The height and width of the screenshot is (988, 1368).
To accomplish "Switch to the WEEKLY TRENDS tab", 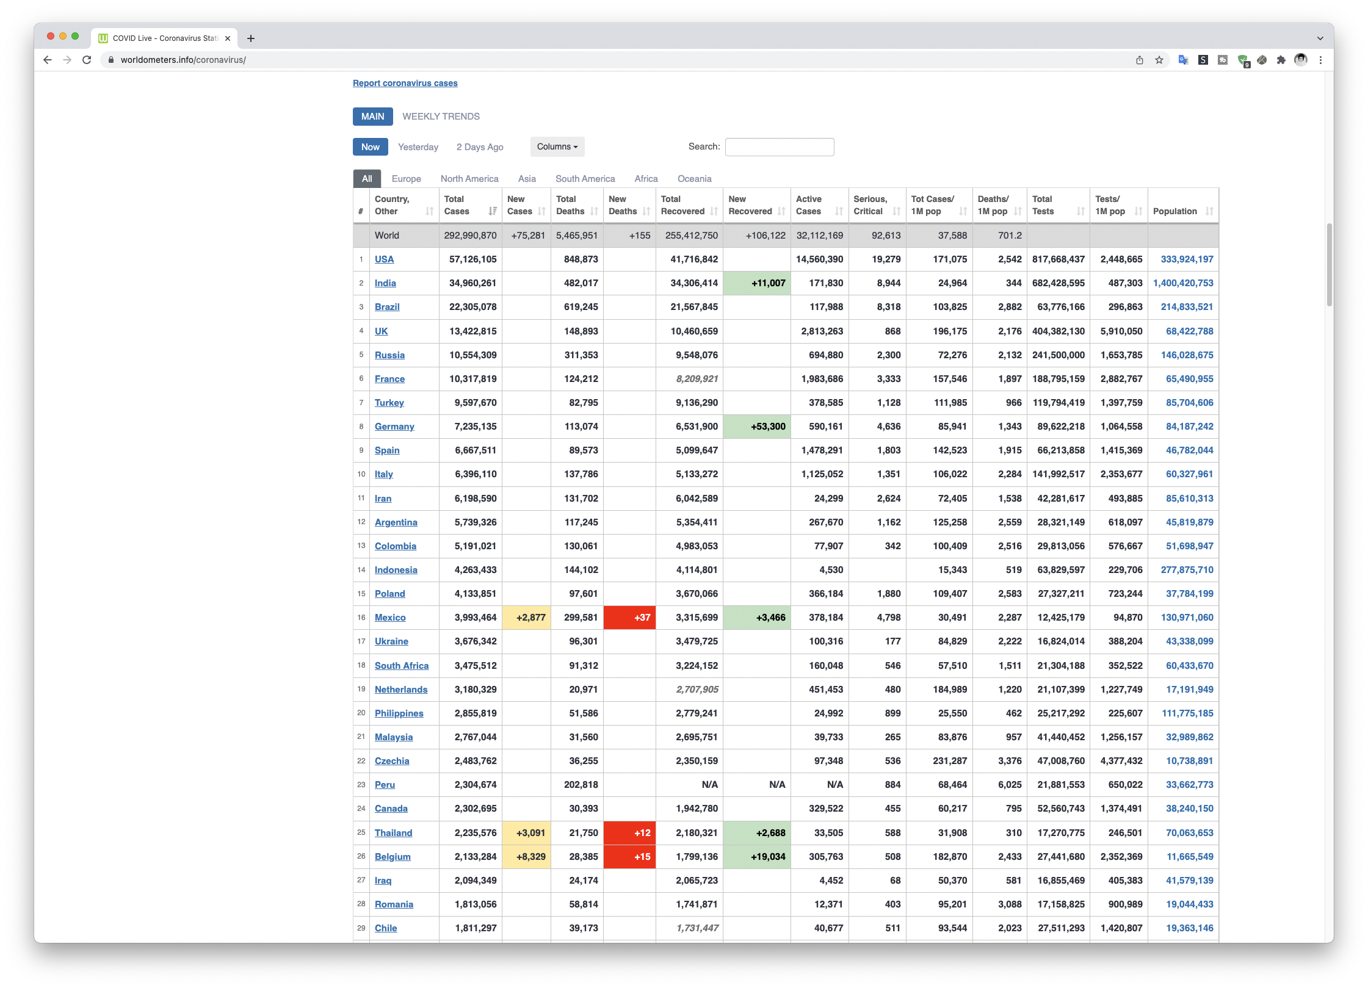I will click(441, 117).
